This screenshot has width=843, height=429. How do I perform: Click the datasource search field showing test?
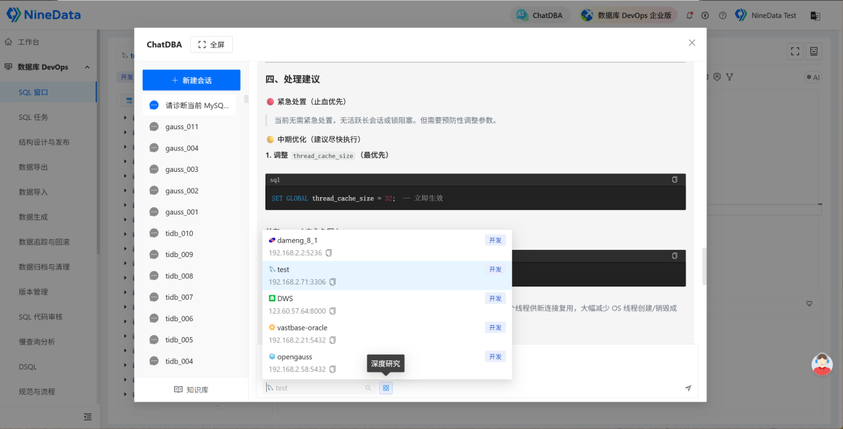(319, 388)
